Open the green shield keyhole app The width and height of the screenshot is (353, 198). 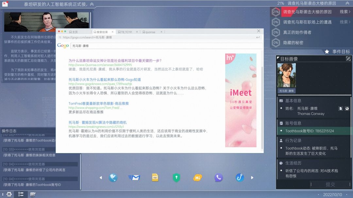176,177
